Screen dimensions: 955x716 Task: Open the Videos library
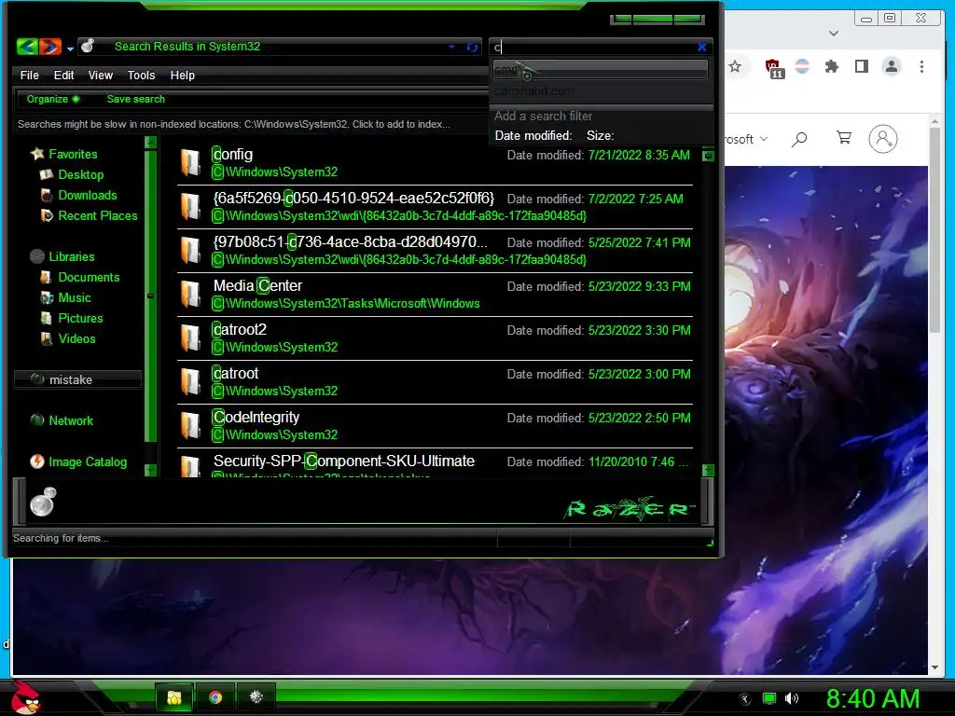(x=76, y=339)
